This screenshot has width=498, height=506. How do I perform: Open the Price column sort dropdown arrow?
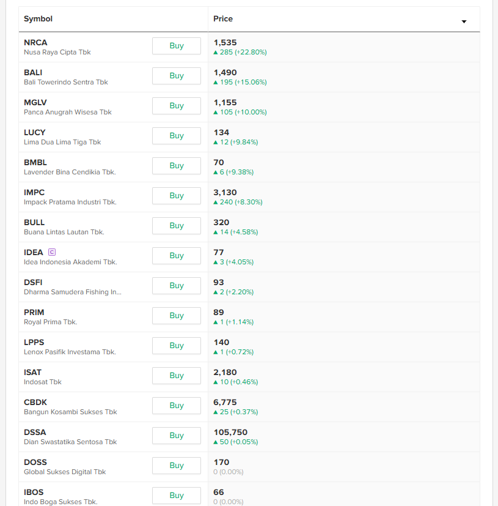464,21
